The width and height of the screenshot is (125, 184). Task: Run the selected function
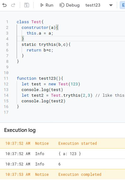click(47, 5)
